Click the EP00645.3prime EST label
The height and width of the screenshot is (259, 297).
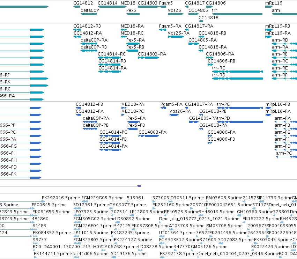tap(49, 205)
